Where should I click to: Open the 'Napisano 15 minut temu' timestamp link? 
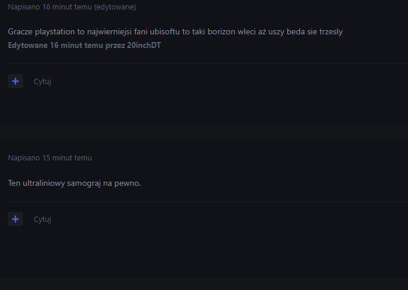click(50, 158)
